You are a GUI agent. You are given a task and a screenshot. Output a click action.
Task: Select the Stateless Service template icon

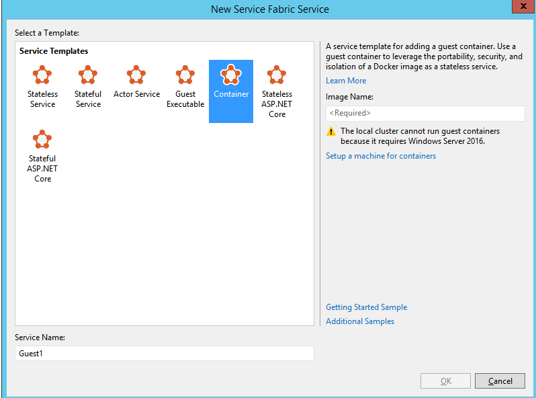click(42, 75)
